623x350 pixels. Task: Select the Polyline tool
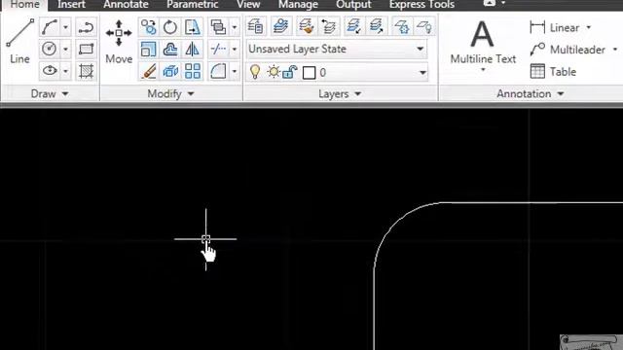86,27
